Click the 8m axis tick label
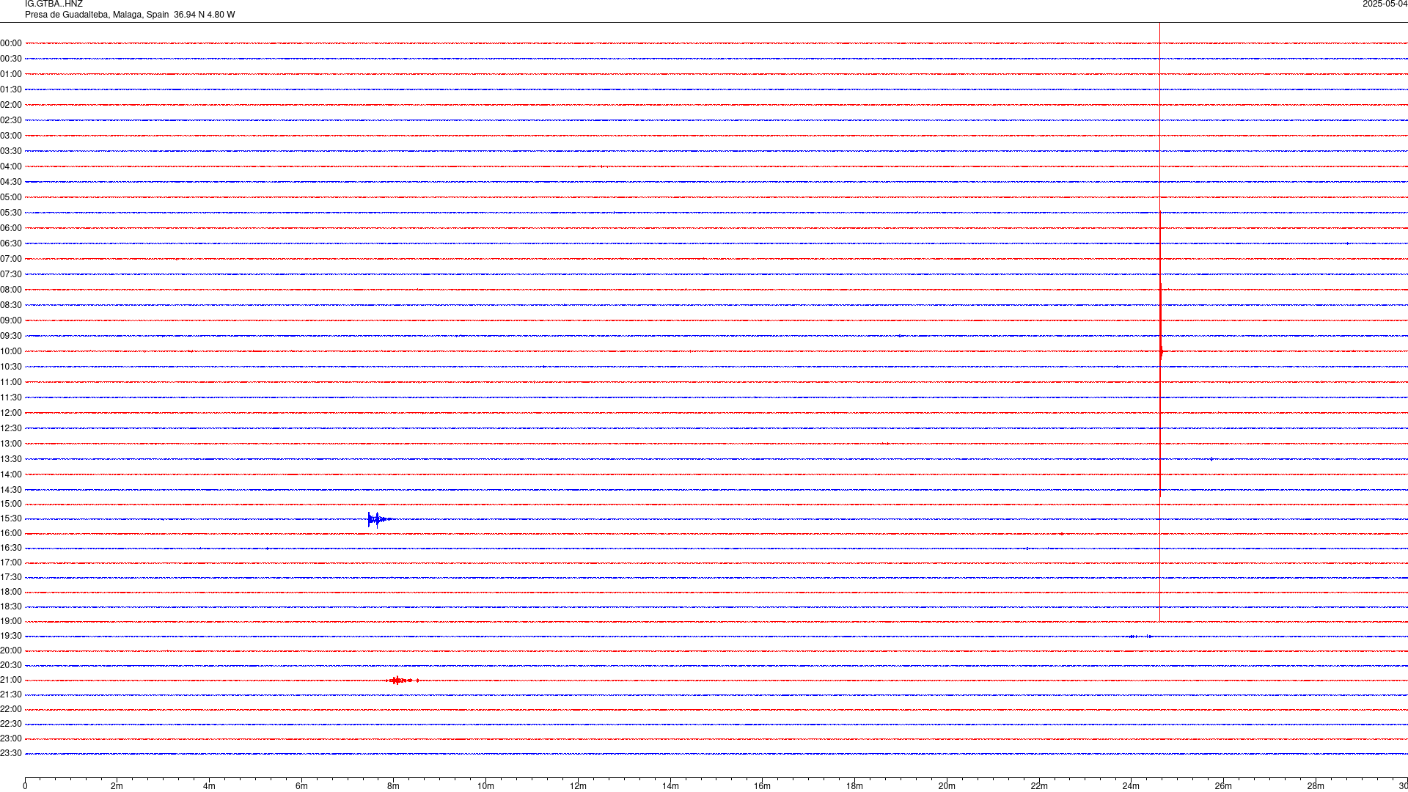The image size is (1408, 792). pos(394,786)
